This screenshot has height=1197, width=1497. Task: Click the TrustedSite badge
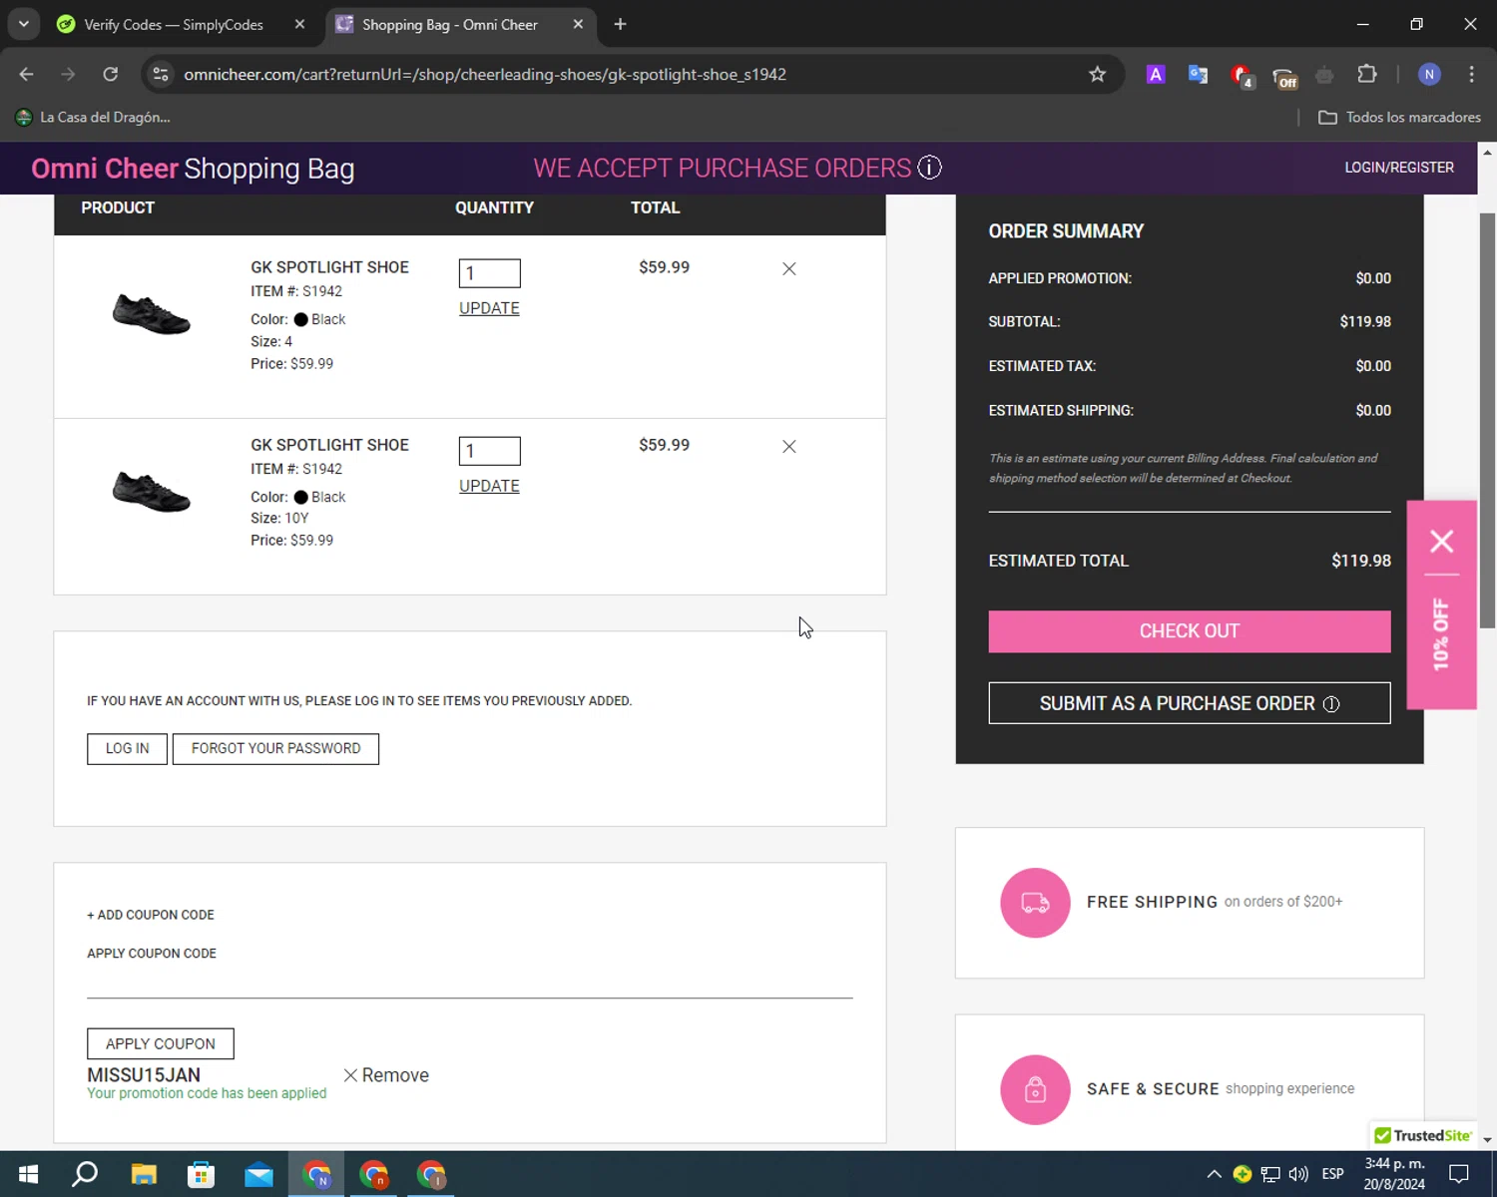point(1422,1135)
